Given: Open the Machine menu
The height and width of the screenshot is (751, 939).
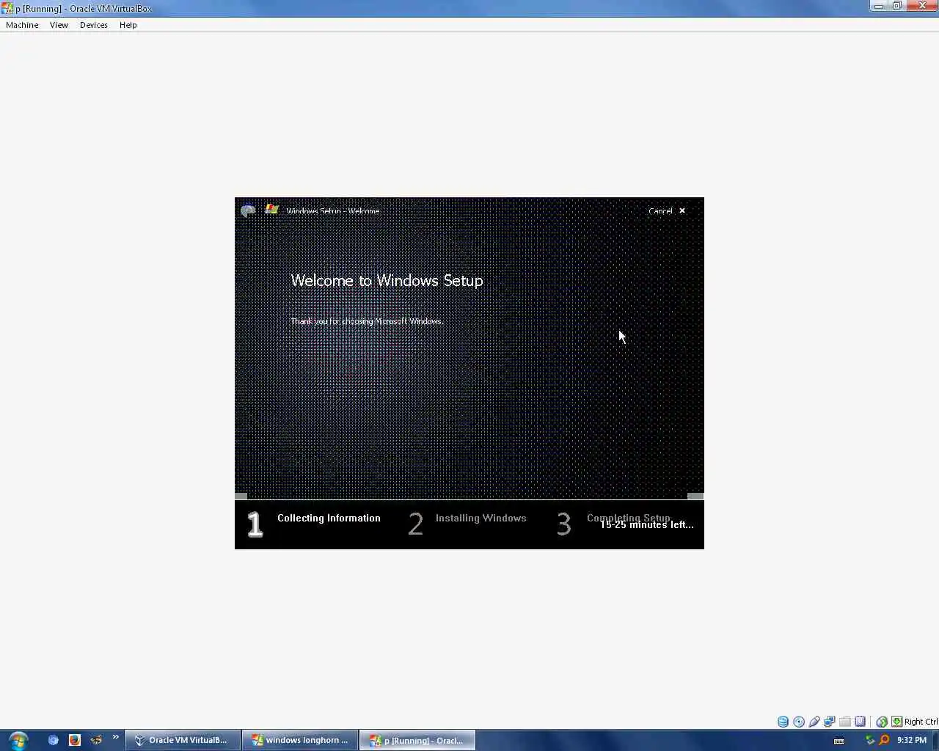Looking at the screenshot, I should coord(22,25).
